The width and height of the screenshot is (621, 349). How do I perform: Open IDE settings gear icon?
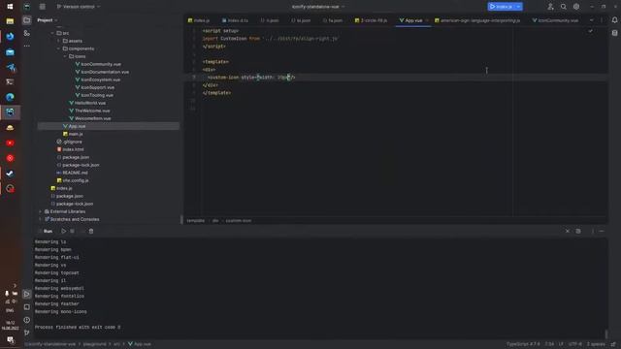576,7
